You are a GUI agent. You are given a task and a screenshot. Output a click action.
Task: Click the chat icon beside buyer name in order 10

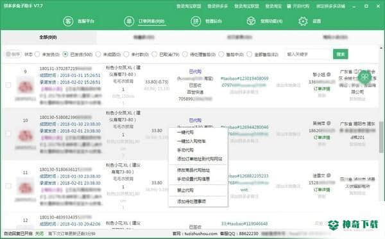click(329, 123)
